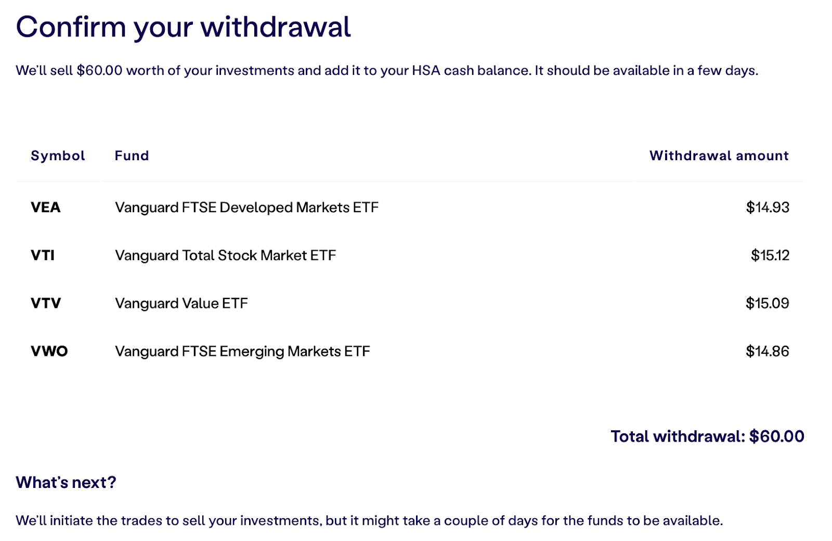This screenshot has height=541, width=832.
Task: Click the Total withdrawal $60.00 text
Action: point(707,436)
